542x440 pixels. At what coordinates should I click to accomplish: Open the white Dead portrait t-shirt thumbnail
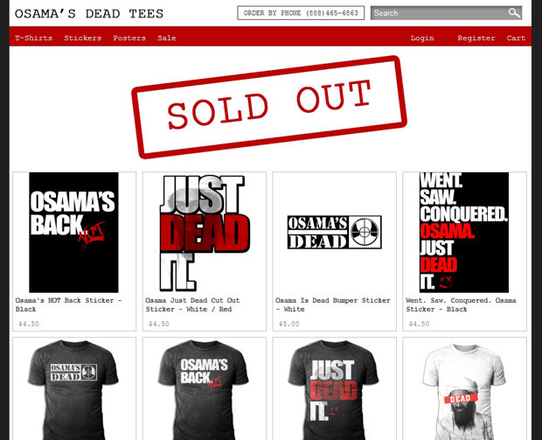[464, 391]
